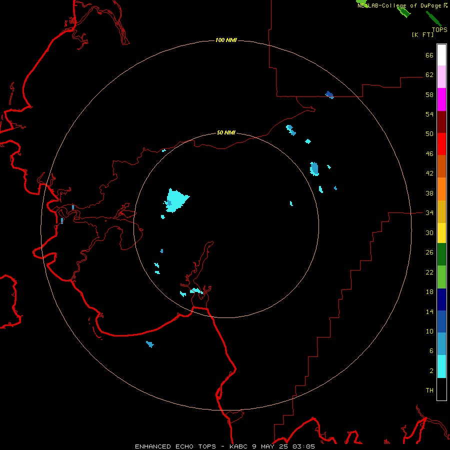Click the "14" legend value
Viewport: 450px width, 450px height.
429,311
